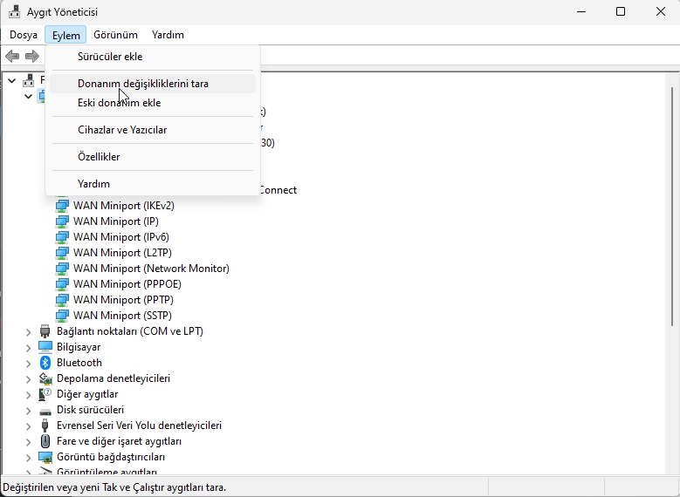Open the Yardım menu in menu bar

pos(168,35)
